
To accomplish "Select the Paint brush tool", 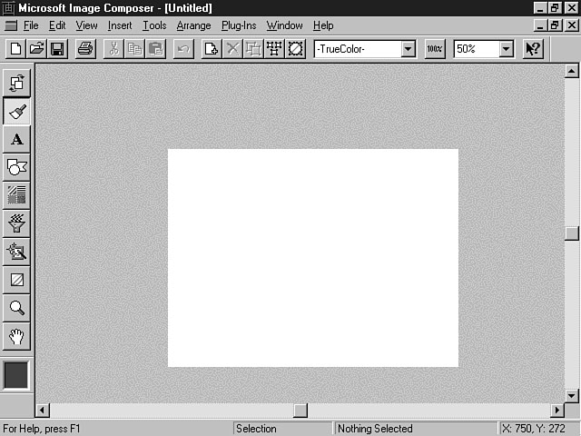I will tap(16, 112).
